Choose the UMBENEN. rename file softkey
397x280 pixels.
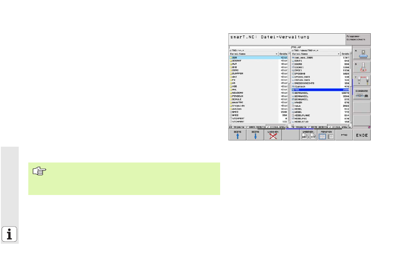click(308, 135)
